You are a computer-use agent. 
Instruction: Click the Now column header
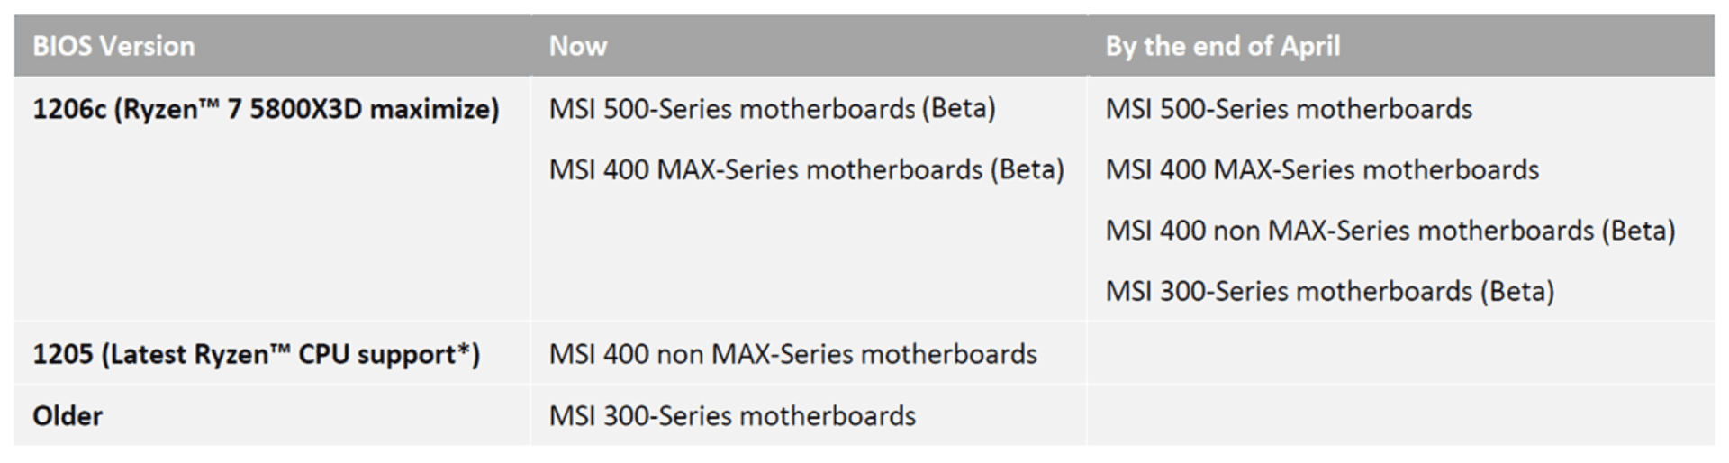578,46
